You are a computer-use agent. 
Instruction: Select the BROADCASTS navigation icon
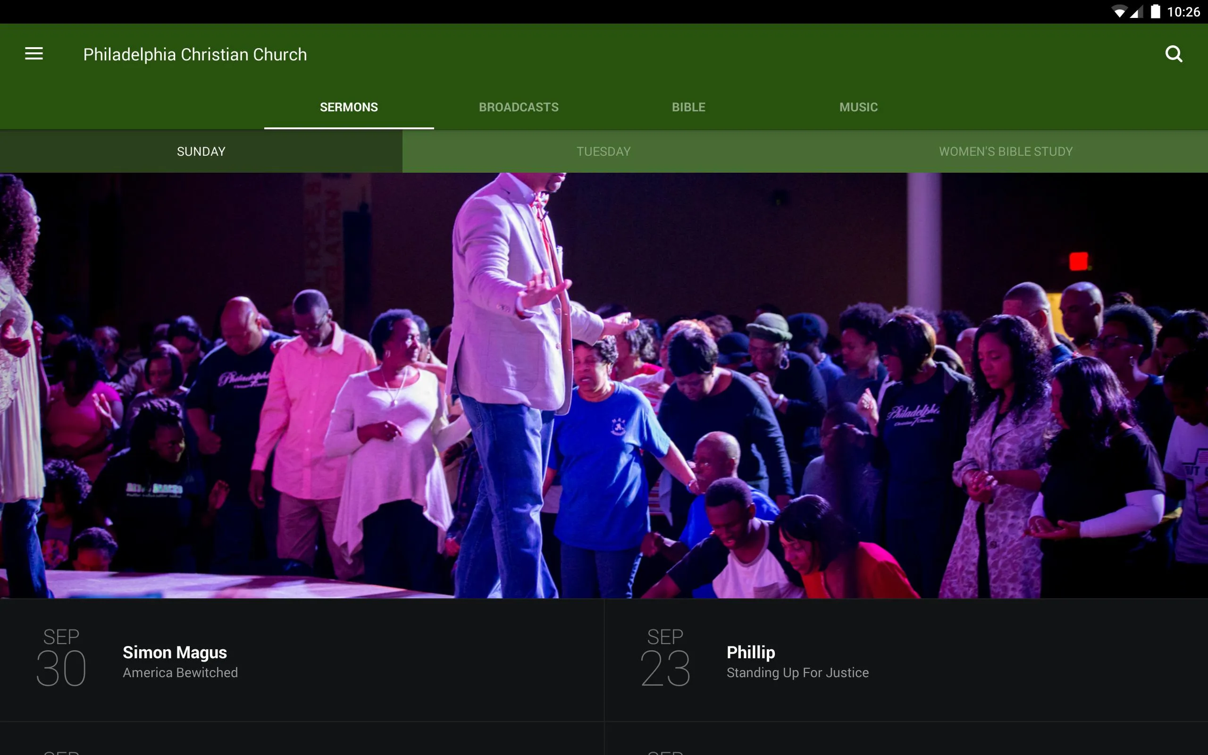point(518,106)
